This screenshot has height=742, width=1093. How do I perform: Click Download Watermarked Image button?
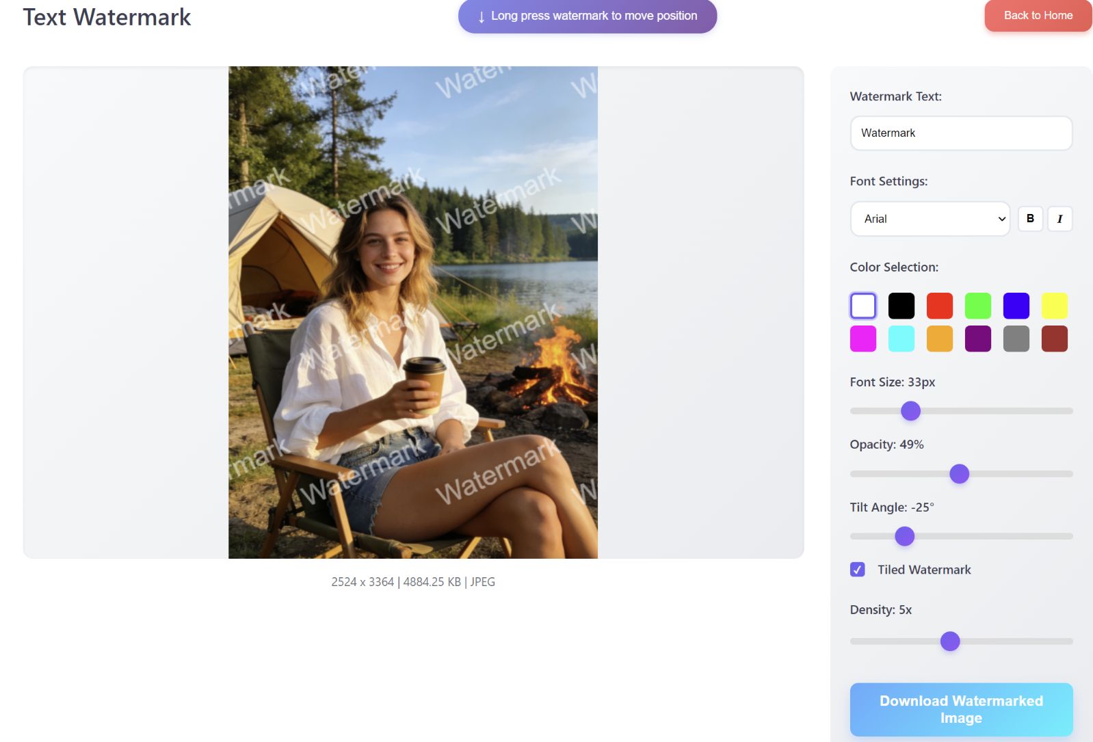point(961,709)
